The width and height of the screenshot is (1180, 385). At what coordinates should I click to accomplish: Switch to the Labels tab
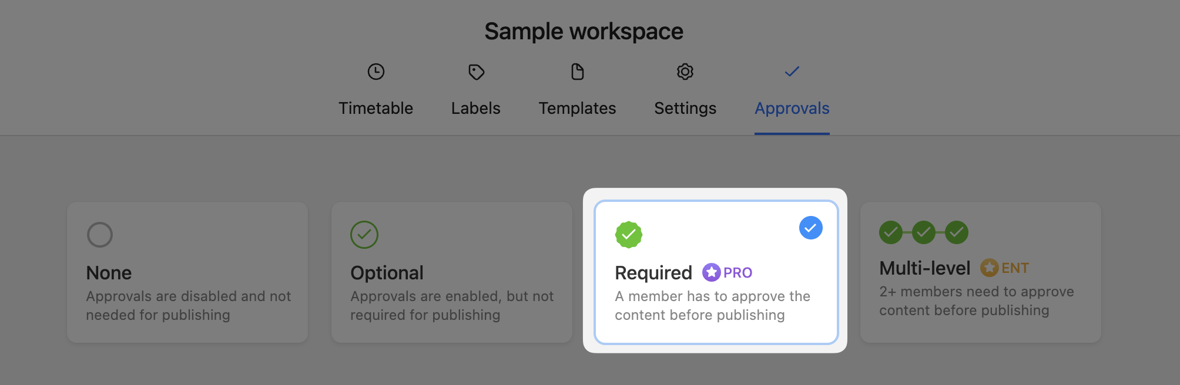point(475,109)
